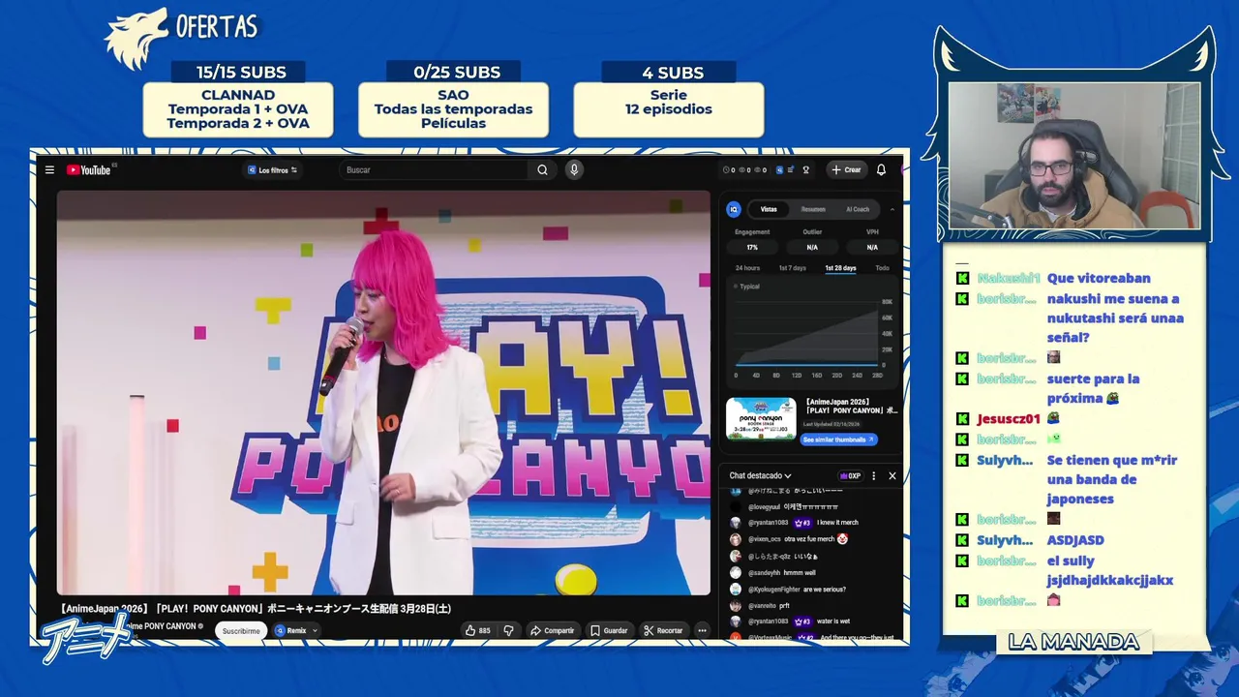
Task: Save the video with Guardar
Action: click(609, 631)
